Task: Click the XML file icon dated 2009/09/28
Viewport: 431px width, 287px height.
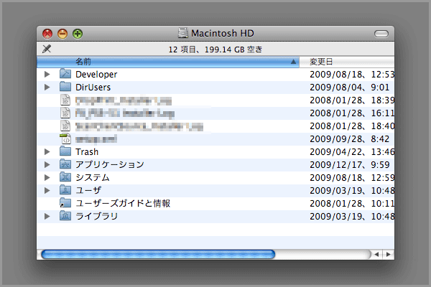Action: (65, 138)
